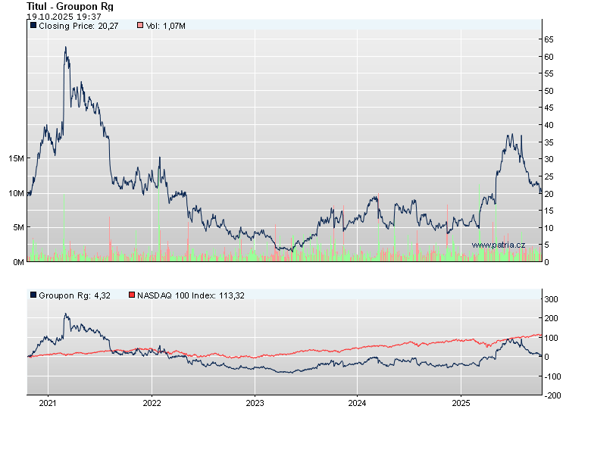Select the 2024 year label on time axis
The width and height of the screenshot is (591, 456).
358,402
